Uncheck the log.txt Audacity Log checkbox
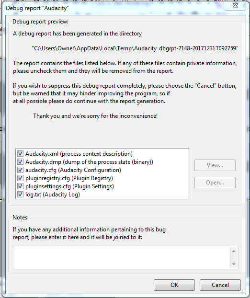 pos(20,195)
